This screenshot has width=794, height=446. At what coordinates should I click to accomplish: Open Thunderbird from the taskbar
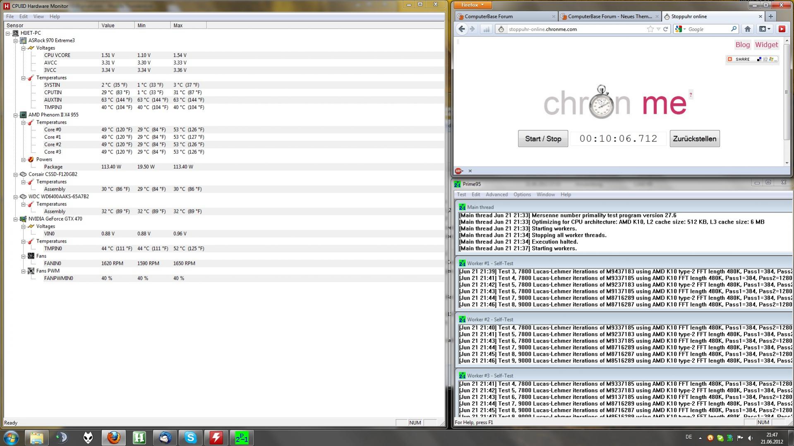coord(165,437)
